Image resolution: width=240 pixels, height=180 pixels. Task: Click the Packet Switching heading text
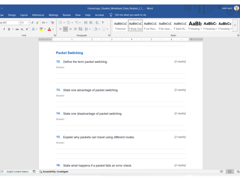70,53
